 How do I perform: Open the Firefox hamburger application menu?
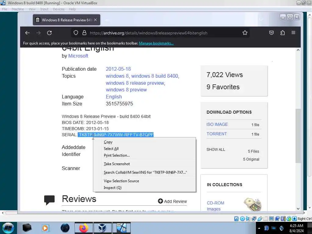pos(293,32)
